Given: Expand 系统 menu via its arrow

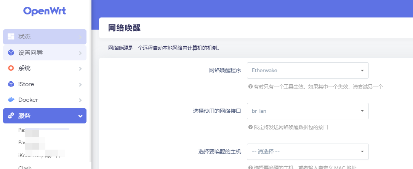Looking at the screenshot, I should tap(80, 69).
